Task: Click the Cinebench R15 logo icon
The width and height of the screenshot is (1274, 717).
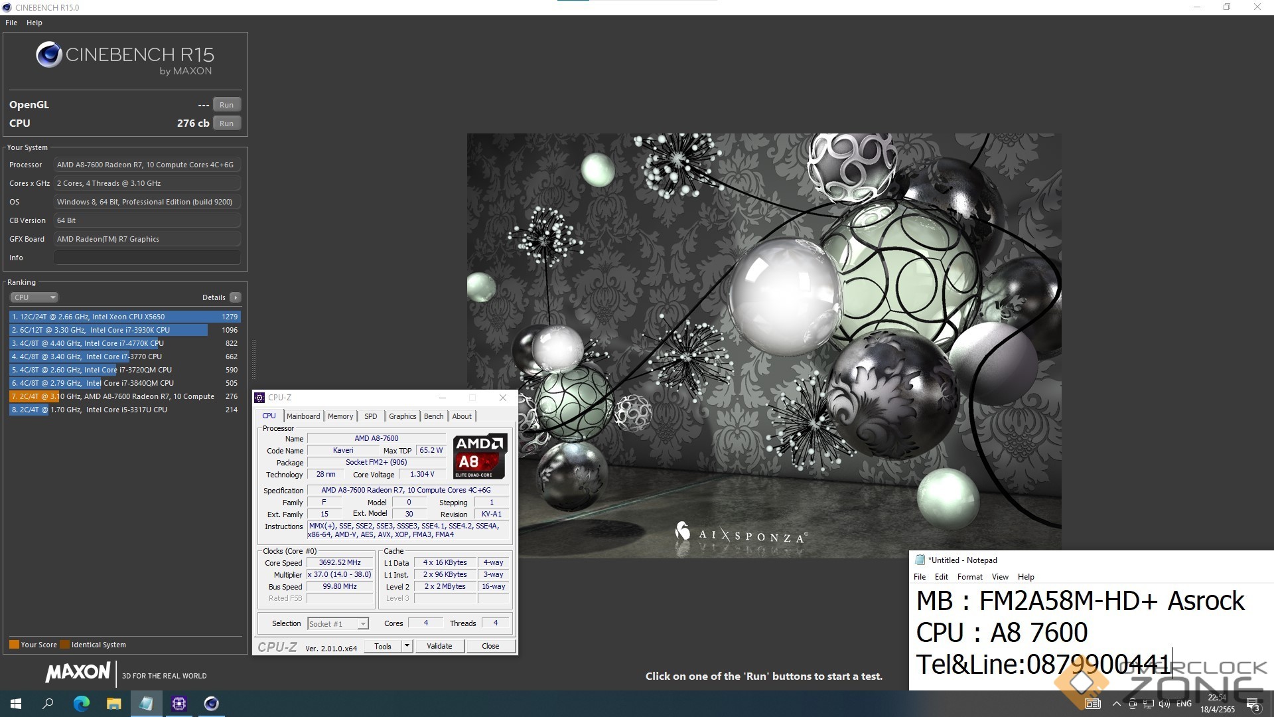Action: 49,55
